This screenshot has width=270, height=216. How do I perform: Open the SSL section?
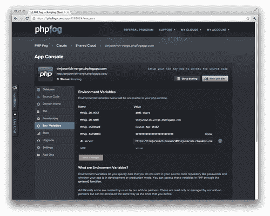click(55, 112)
